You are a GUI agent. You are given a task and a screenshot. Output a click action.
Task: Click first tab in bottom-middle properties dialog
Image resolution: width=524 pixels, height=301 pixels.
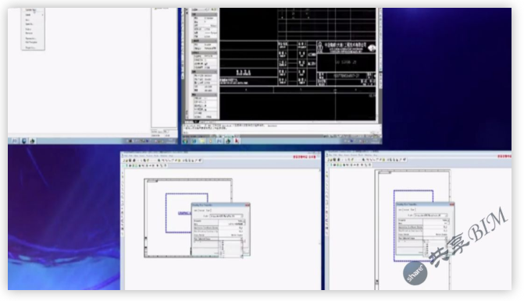point(195,211)
